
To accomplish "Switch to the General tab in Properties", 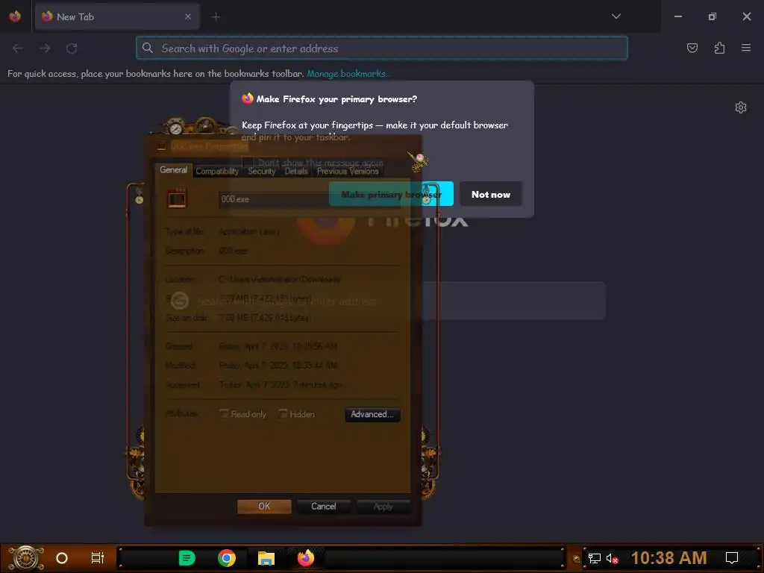I will coord(173,169).
